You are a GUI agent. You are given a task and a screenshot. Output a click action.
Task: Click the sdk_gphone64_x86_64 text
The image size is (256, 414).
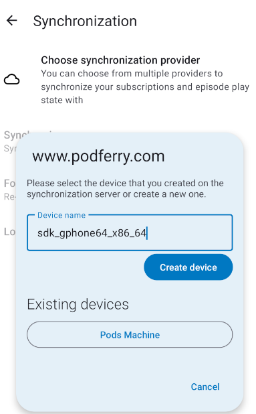point(92,233)
